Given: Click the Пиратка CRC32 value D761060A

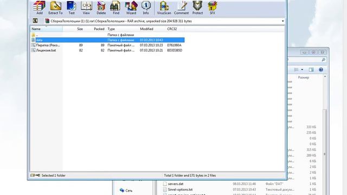Looking at the screenshot, I should [174, 45].
